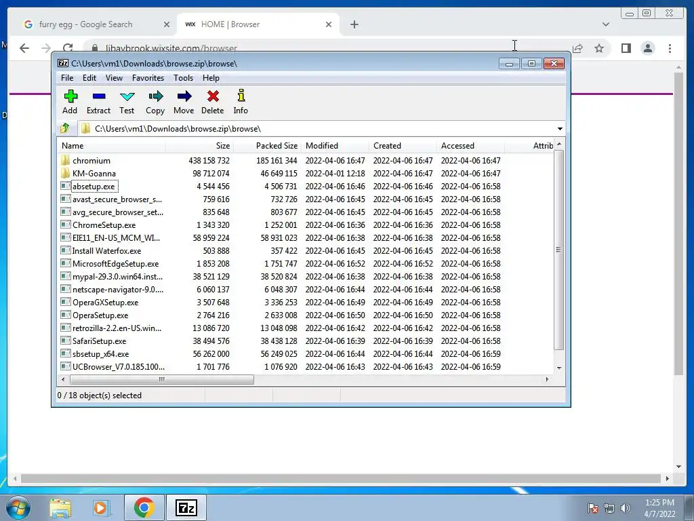Image resolution: width=694 pixels, height=521 pixels.
Task: Sort by the Name column header
Action: (x=112, y=146)
